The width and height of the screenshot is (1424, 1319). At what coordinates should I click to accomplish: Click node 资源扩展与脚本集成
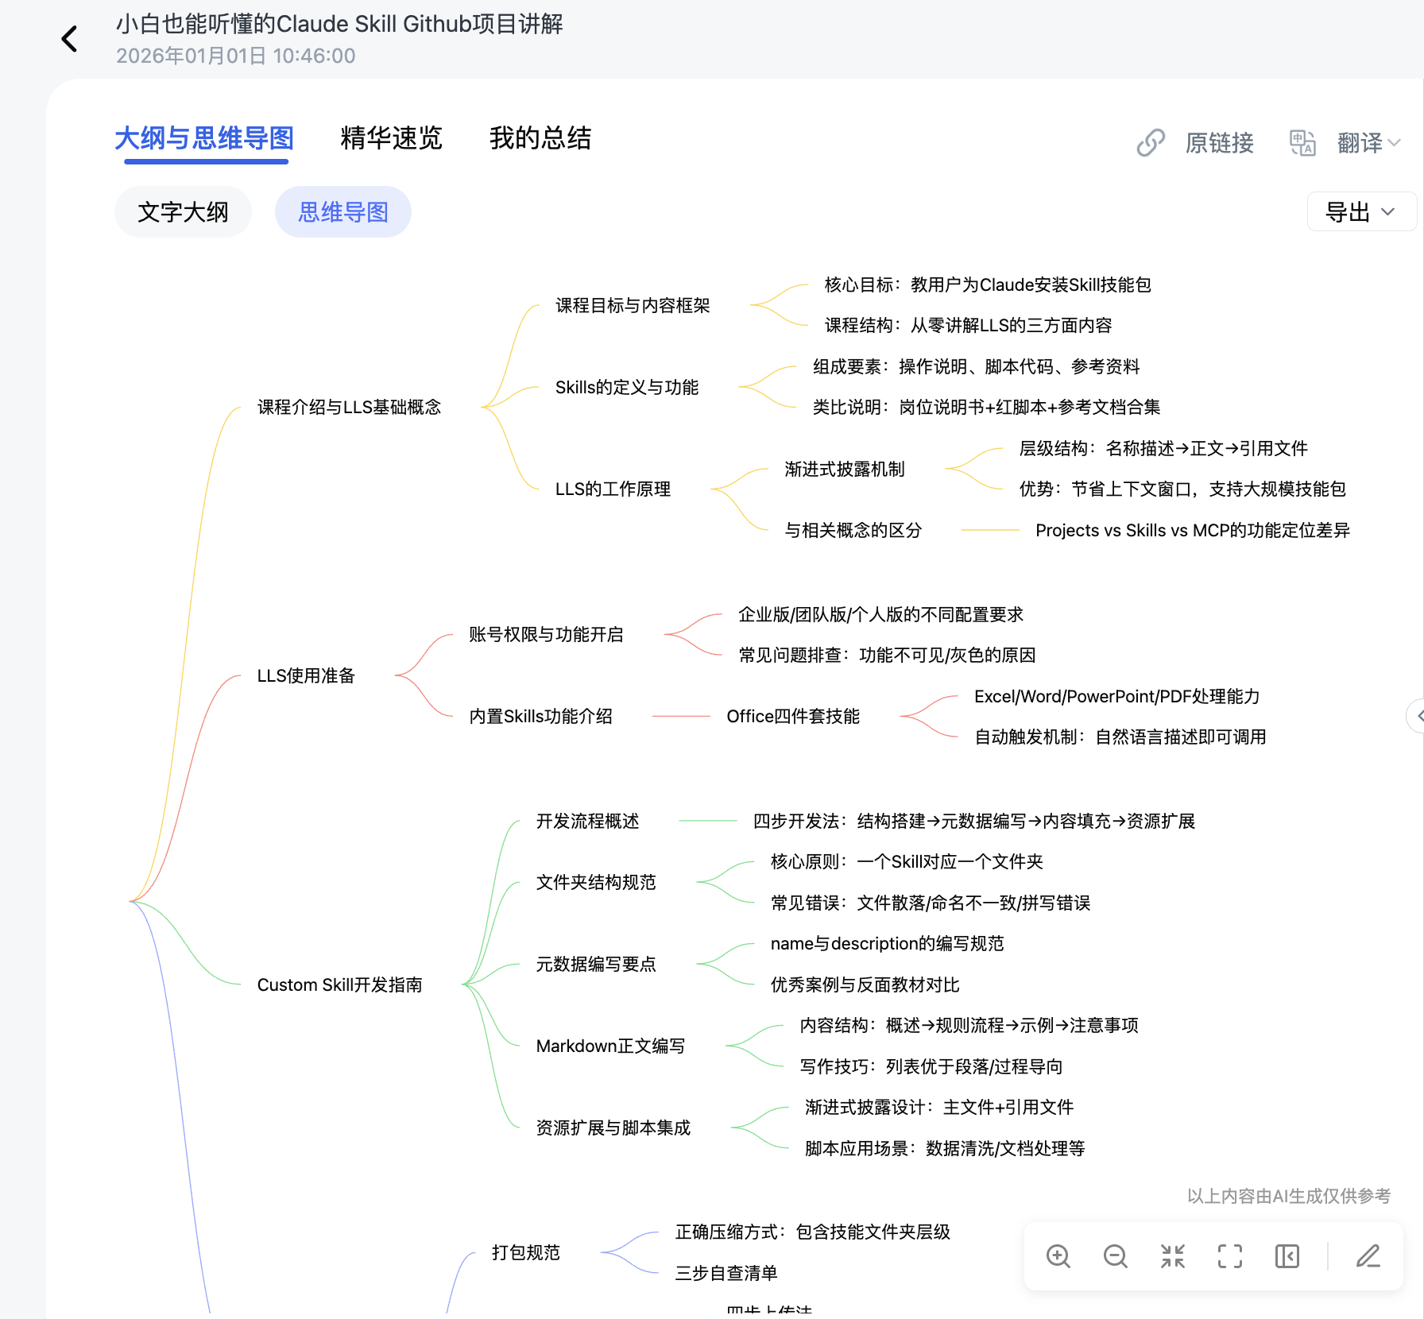tap(613, 1128)
